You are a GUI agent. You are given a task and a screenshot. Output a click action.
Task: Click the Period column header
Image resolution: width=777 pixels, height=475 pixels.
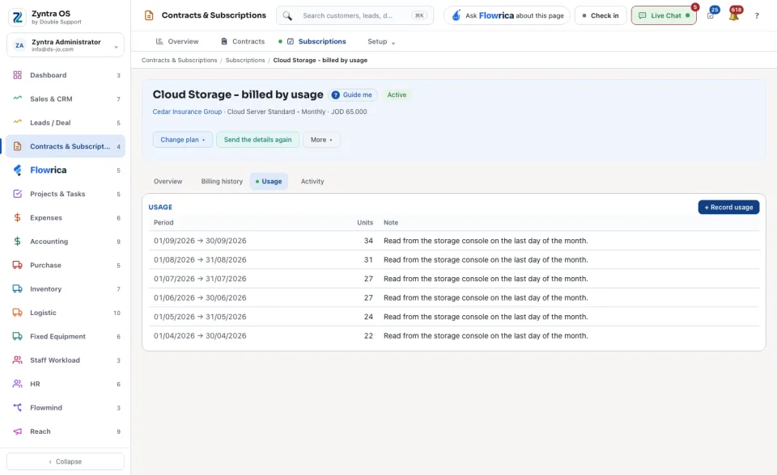(163, 223)
